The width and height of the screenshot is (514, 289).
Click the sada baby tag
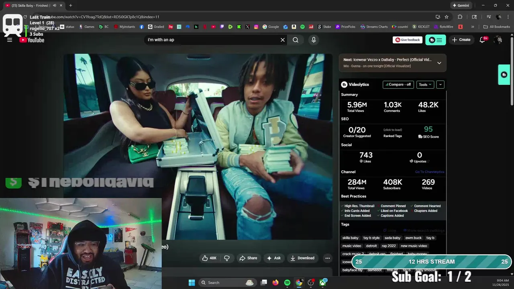click(392, 238)
